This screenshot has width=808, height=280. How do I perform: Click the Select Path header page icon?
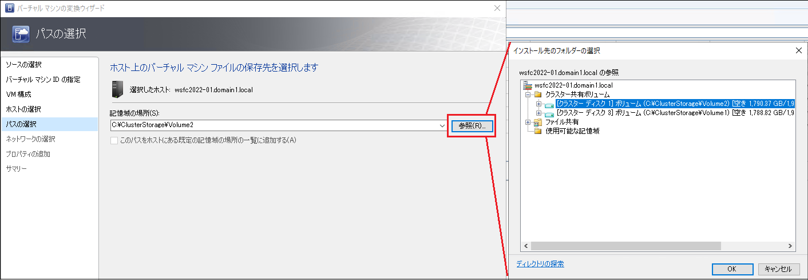tap(21, 33)
